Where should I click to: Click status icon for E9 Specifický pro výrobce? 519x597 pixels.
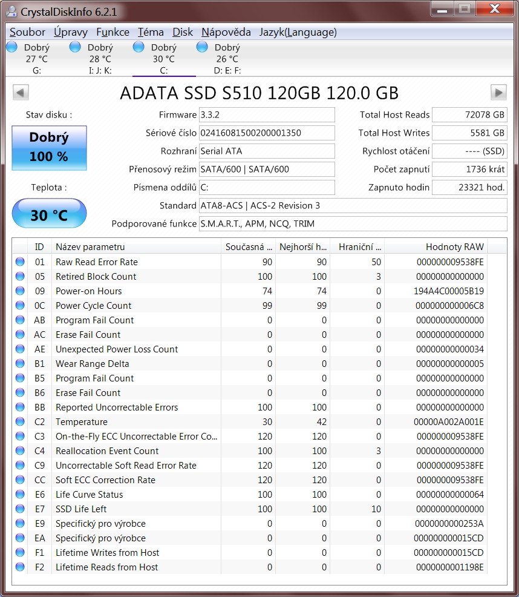tap(20, 523)
